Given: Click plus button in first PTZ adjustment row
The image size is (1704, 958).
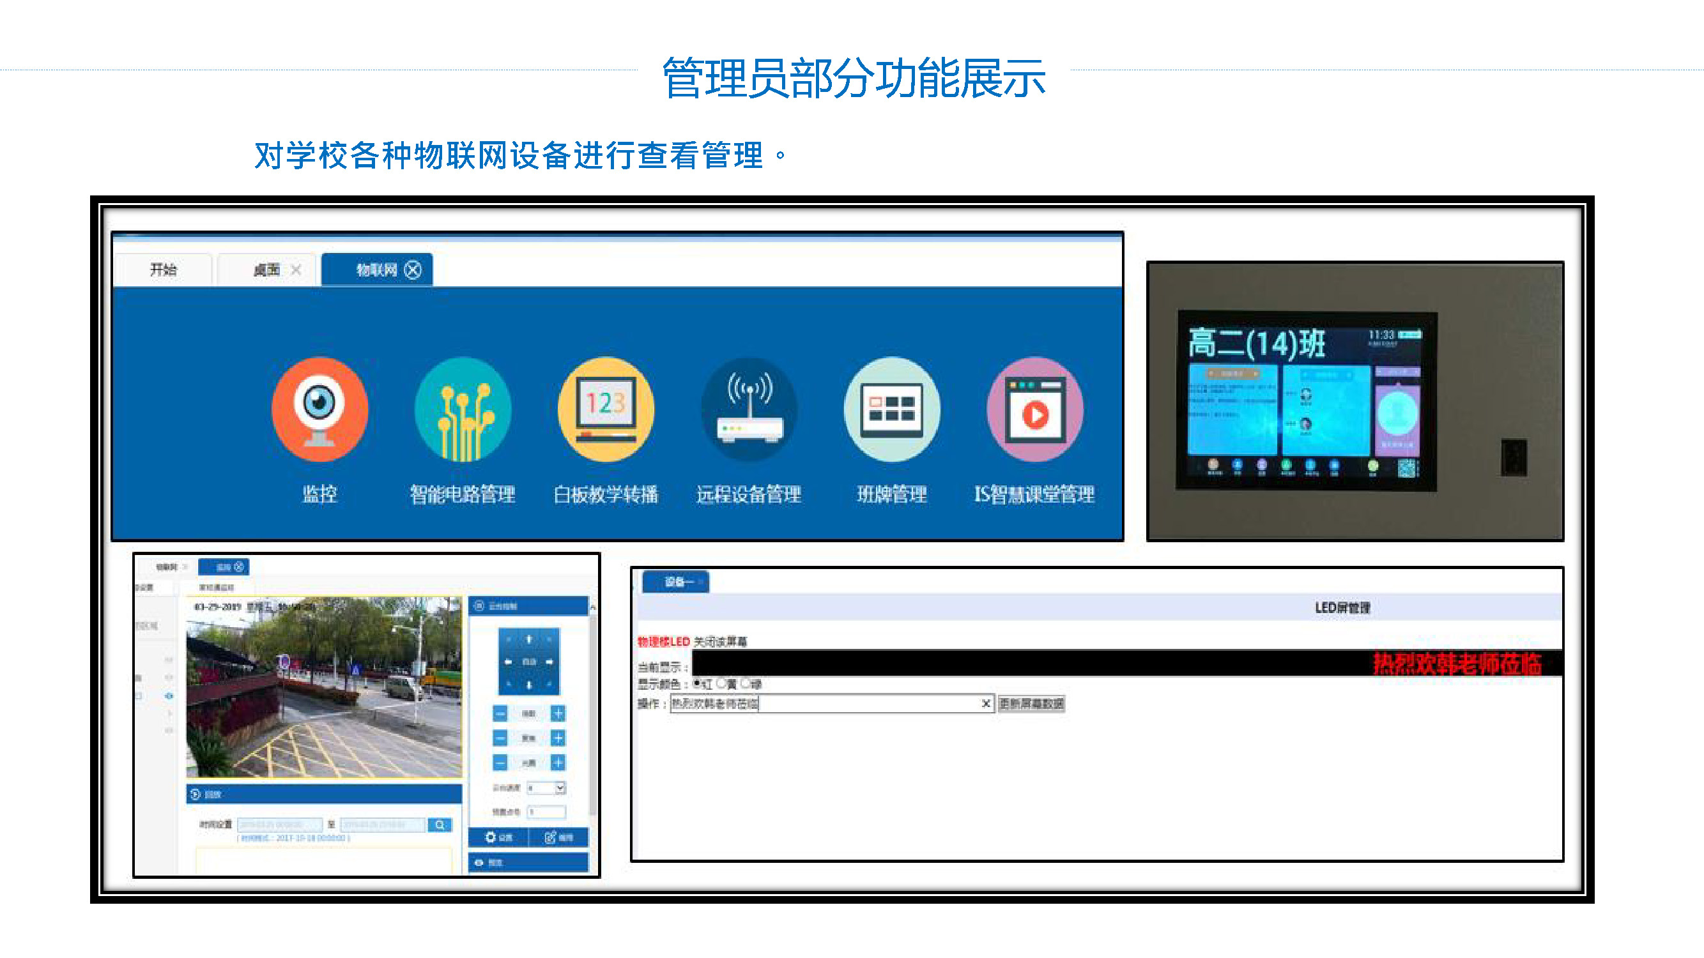Looking at the screenshot, I should [558, 713].
